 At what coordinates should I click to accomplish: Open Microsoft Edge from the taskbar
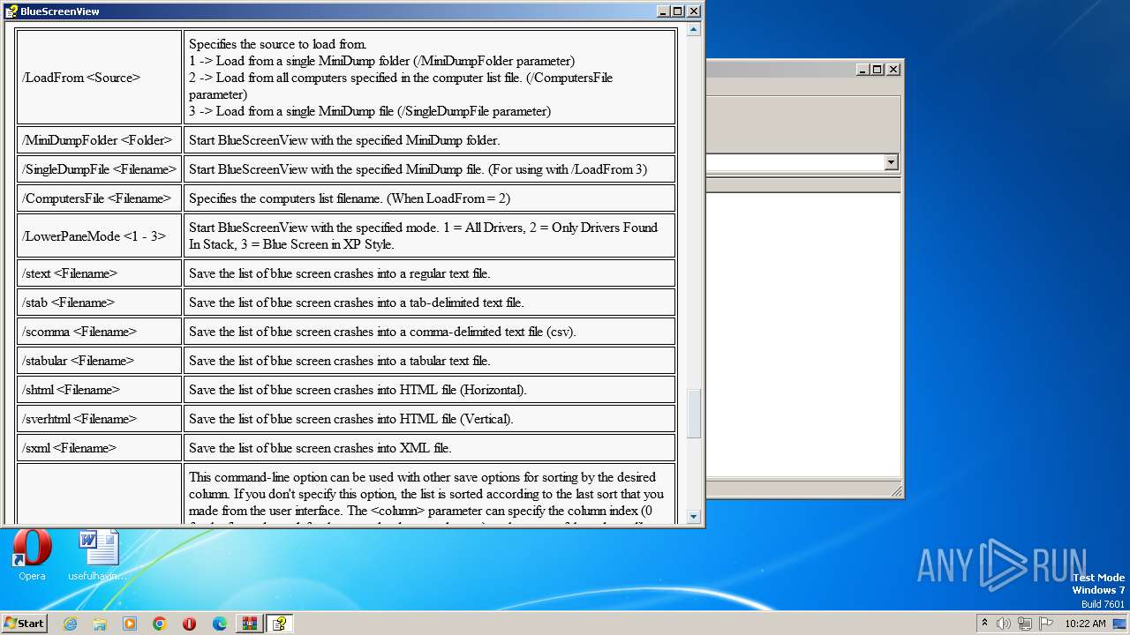pyautogui.click(x=220, y=624)
